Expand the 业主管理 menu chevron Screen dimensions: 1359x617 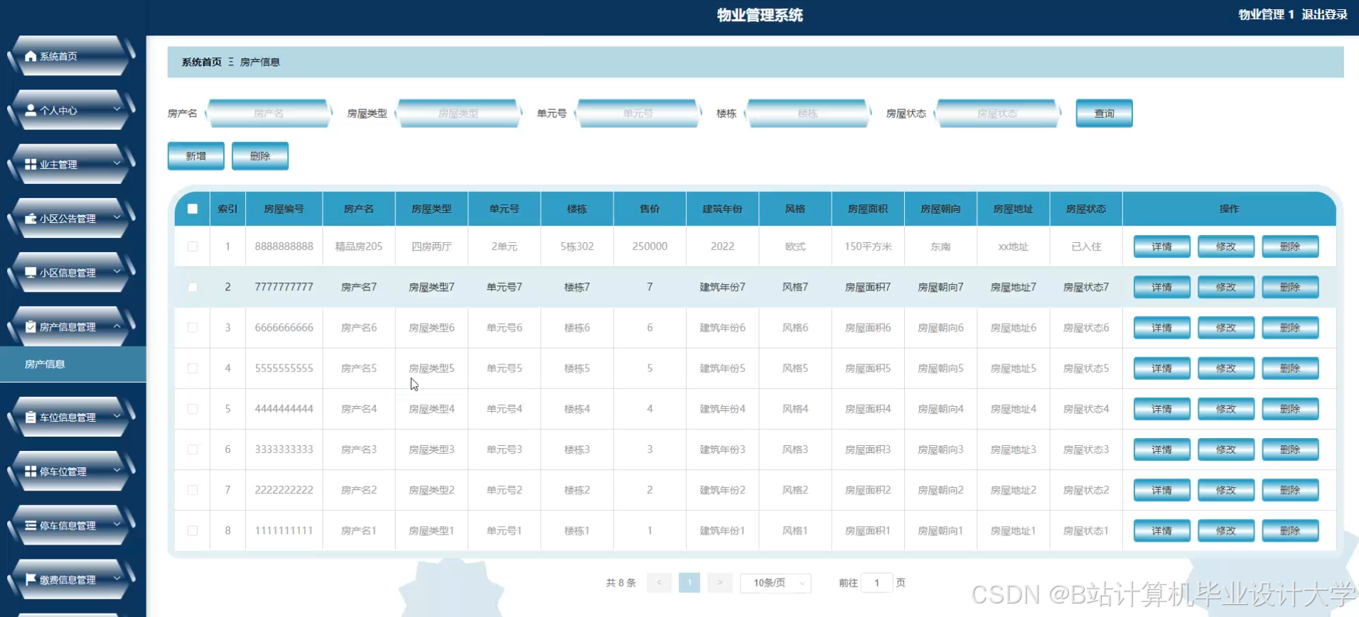click(117, 163)
